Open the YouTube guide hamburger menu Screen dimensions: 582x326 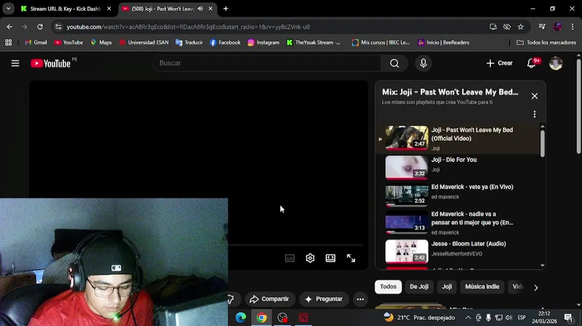(15, 63)
